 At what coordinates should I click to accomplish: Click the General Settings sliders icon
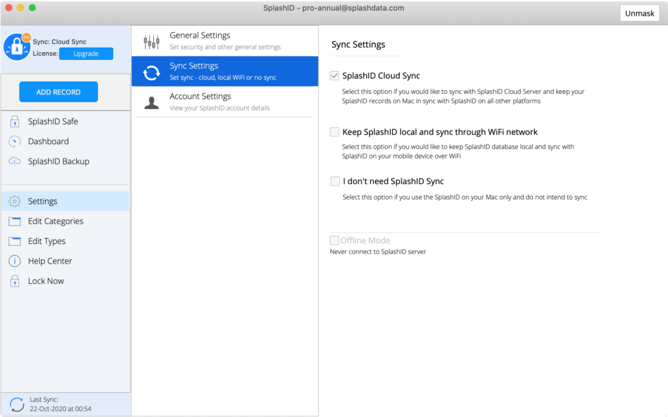[151, 41]
